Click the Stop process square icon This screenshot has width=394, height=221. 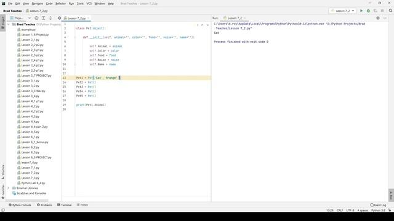pos(382,11)
